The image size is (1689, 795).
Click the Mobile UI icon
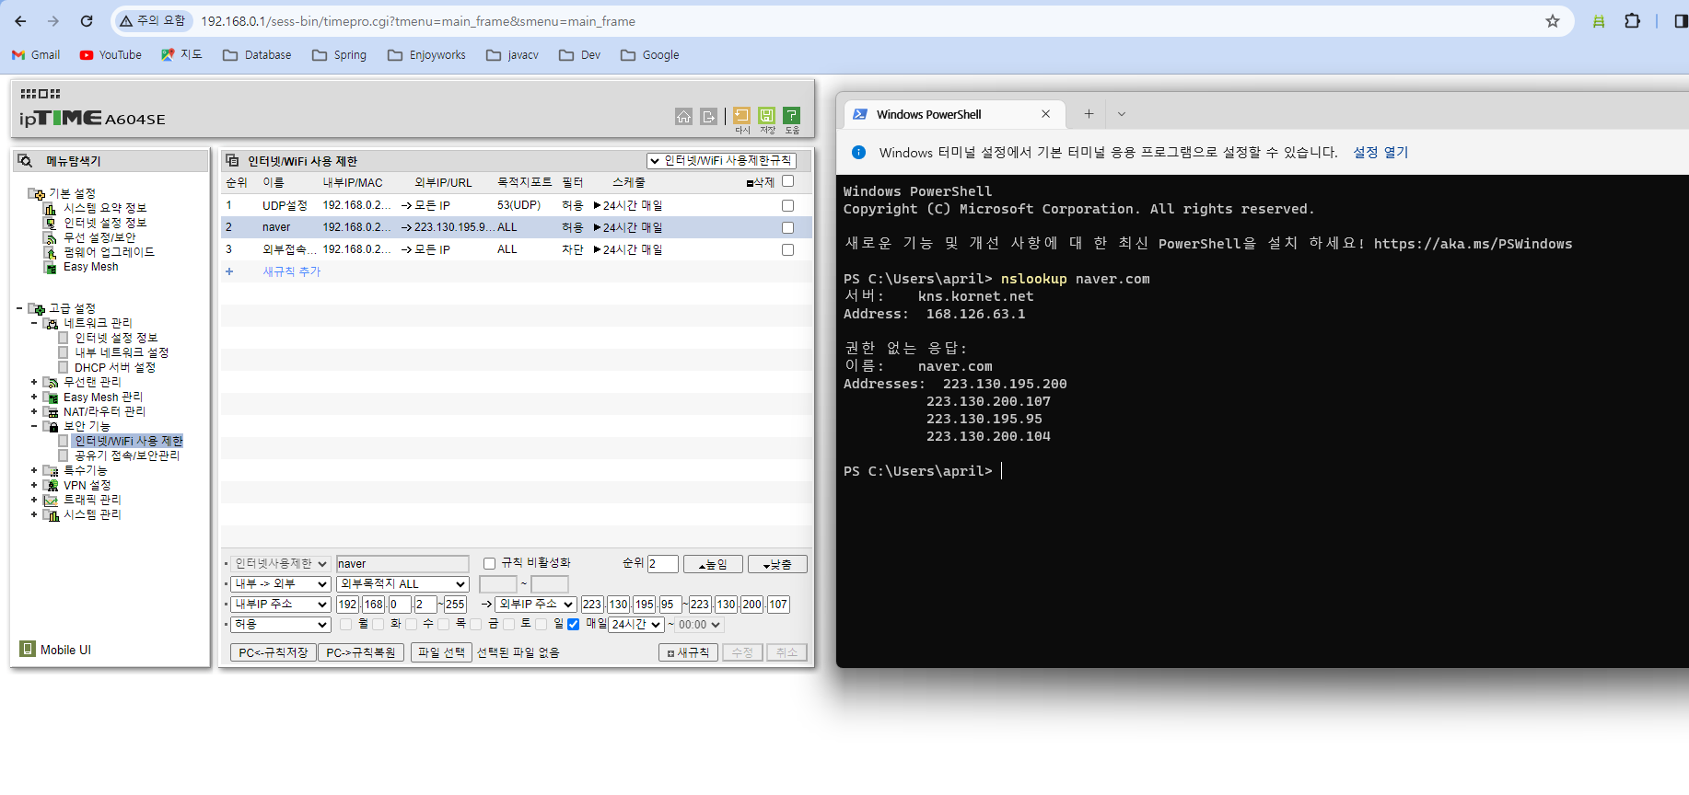(x=28, y=649)
